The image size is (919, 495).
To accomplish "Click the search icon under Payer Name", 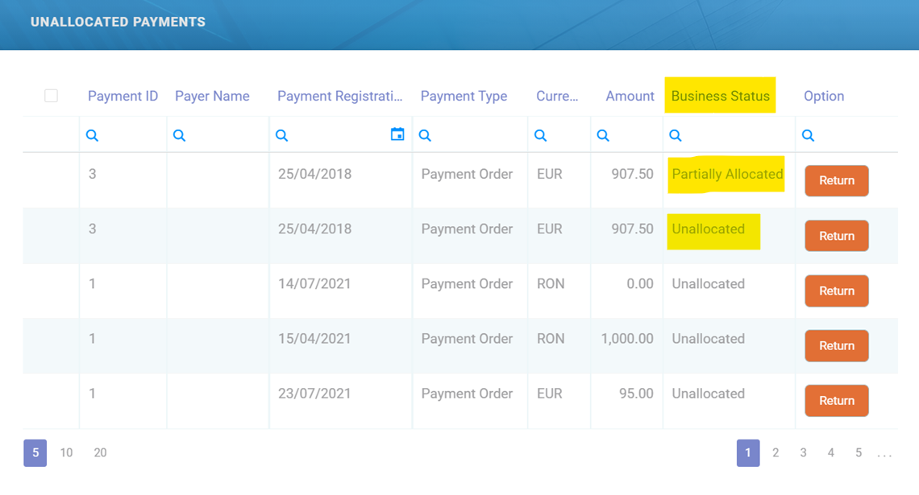I will click(x=179, y=135).
